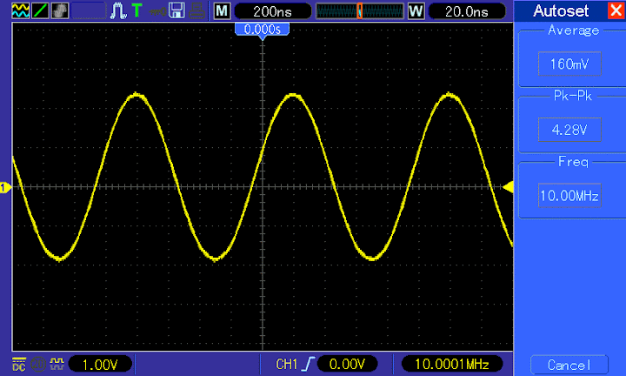
Task: Click the empty gray toolbar slot
Action: click(89, 10)
